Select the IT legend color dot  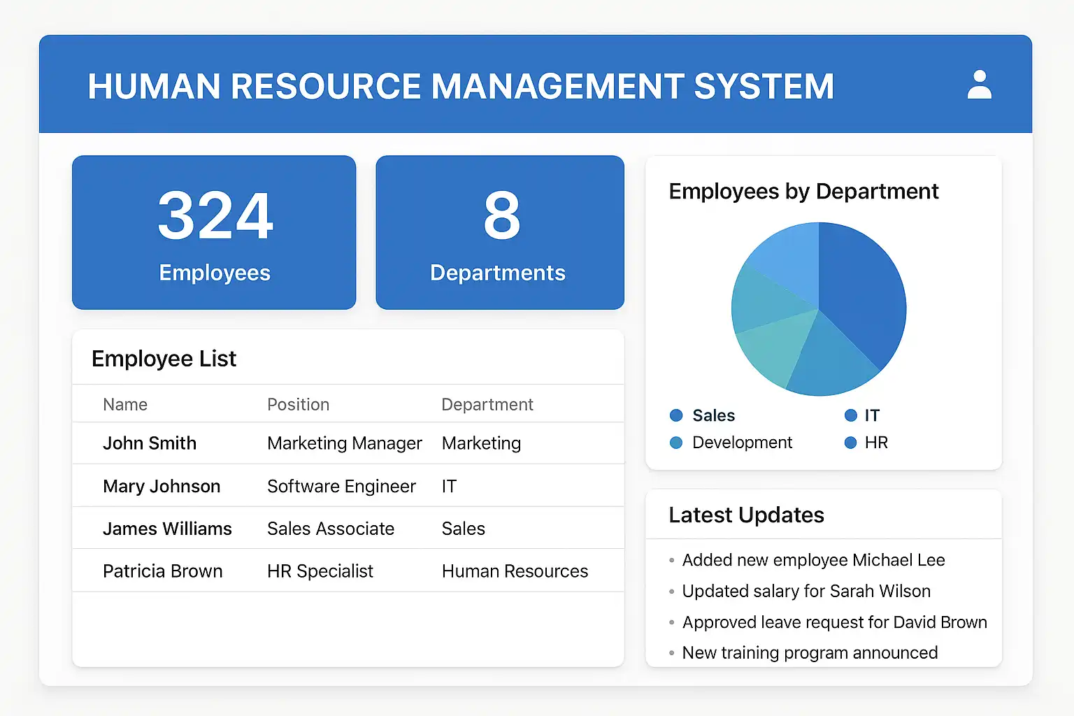(x=851, y=415)
